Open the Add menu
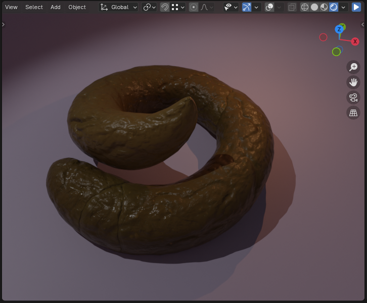The image size is (367, 303). (56, 7)
